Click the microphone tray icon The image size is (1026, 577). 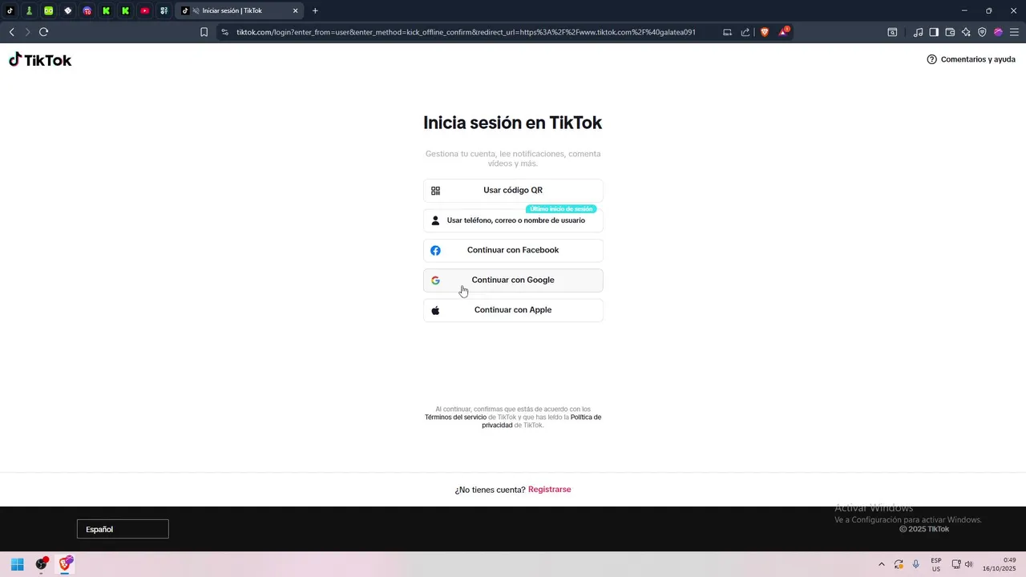click(916, 564)
